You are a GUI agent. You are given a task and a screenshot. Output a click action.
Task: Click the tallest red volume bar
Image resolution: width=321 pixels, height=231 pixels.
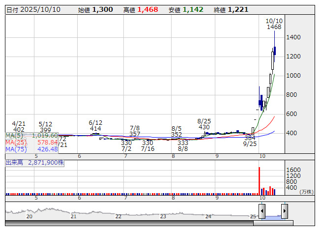pyautogui.click(x=259, y=181)
